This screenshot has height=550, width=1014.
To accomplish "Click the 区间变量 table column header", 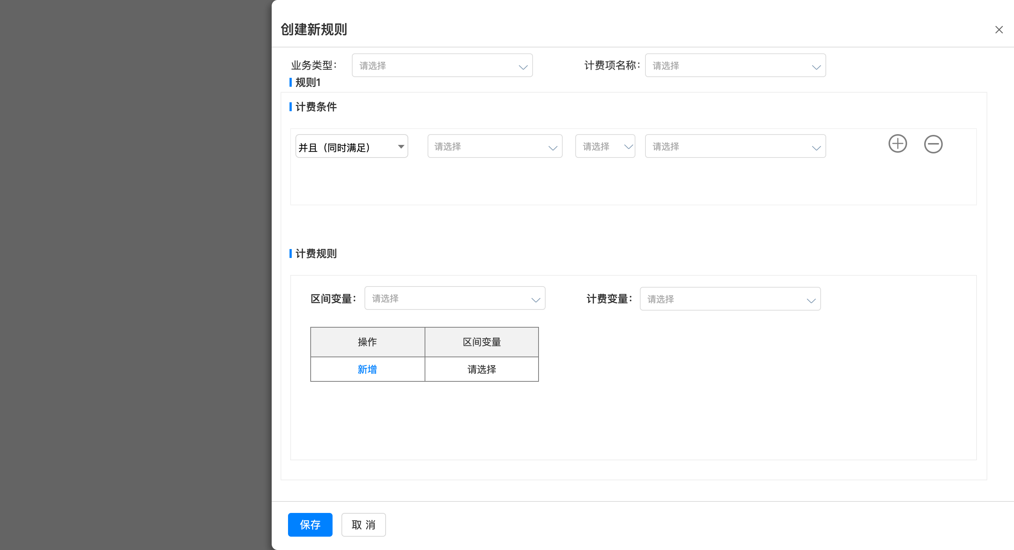I will (481, 342).
